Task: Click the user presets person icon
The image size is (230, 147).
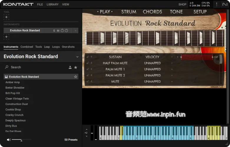Action: [x=70, y=67]
